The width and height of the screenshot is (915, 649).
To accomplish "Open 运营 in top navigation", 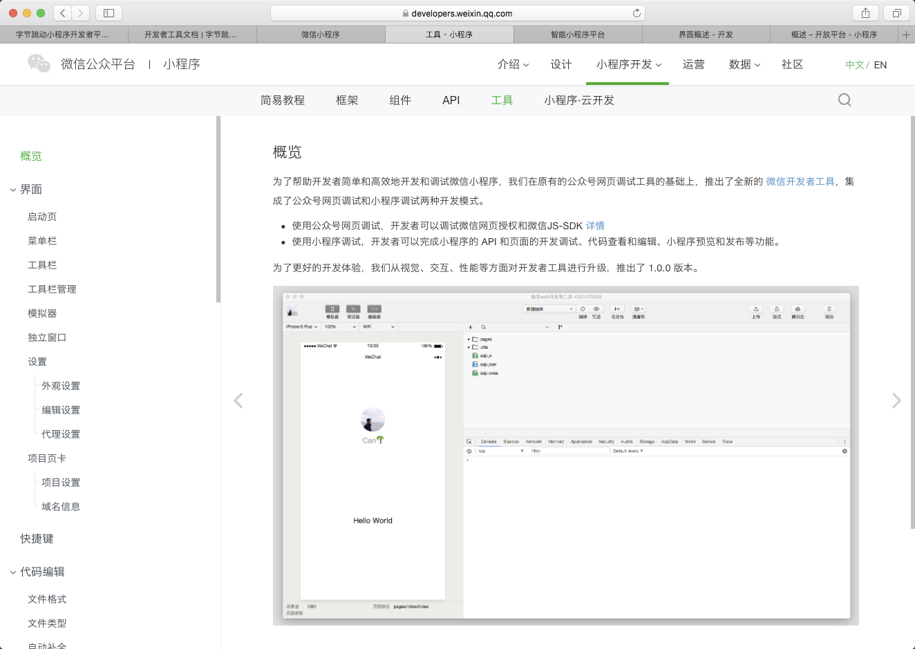I will (694, 64).
